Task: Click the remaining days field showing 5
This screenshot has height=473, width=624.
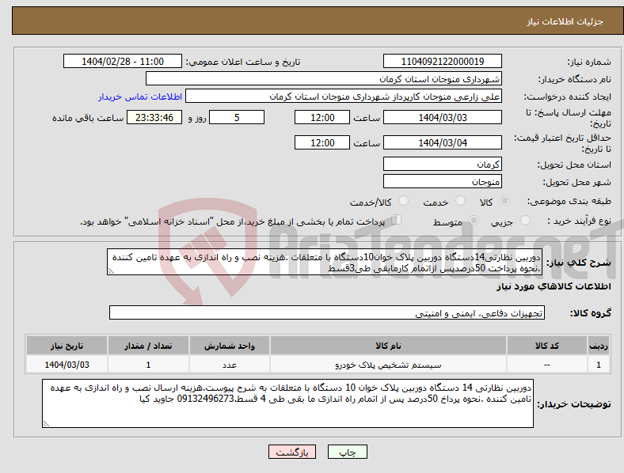Action: pyautogui.click(x=237, y=117)
